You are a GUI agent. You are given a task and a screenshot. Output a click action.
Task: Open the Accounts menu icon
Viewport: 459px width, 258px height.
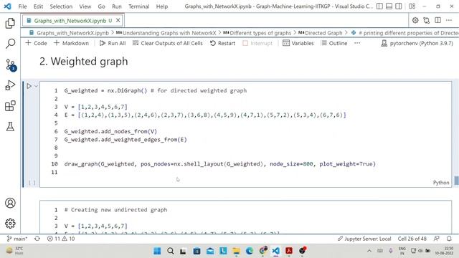coord(10,203)
